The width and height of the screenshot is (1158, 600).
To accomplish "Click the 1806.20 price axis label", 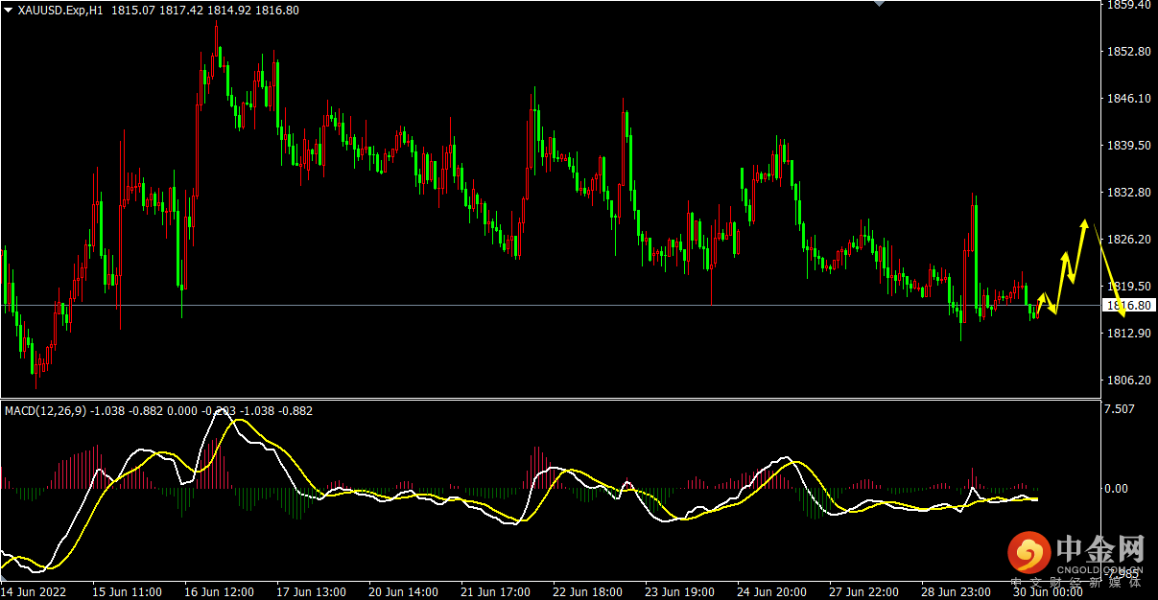I will pos(1128,381).
